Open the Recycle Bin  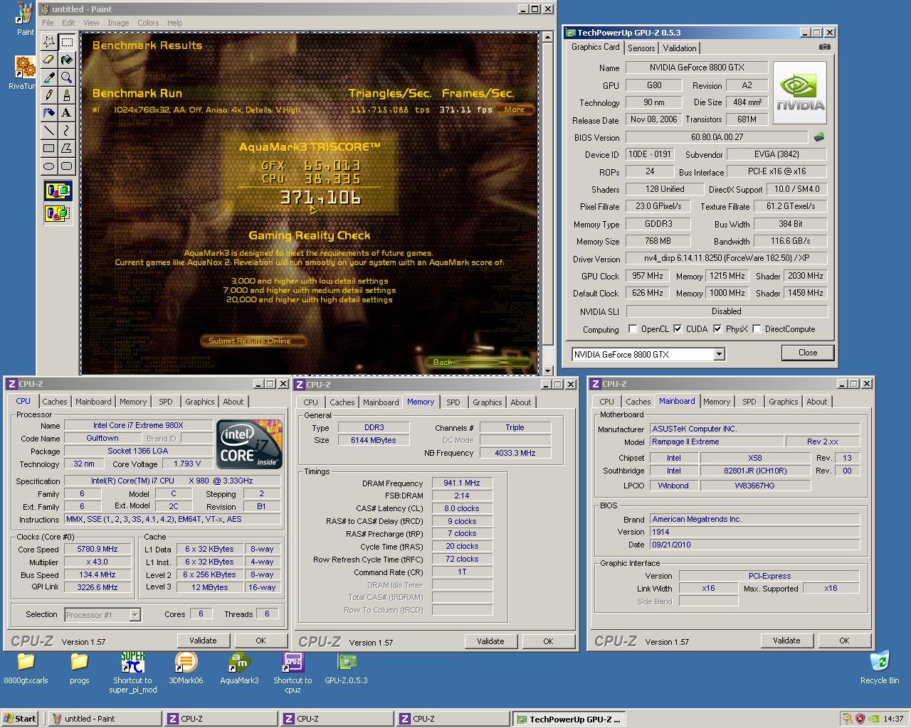[x=880, y=668]
